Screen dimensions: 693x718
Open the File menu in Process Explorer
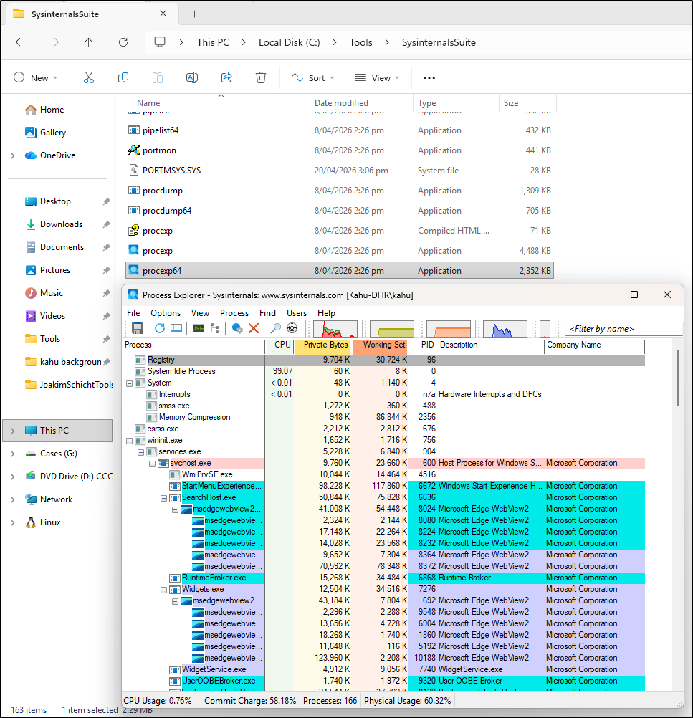pos(133,312)
